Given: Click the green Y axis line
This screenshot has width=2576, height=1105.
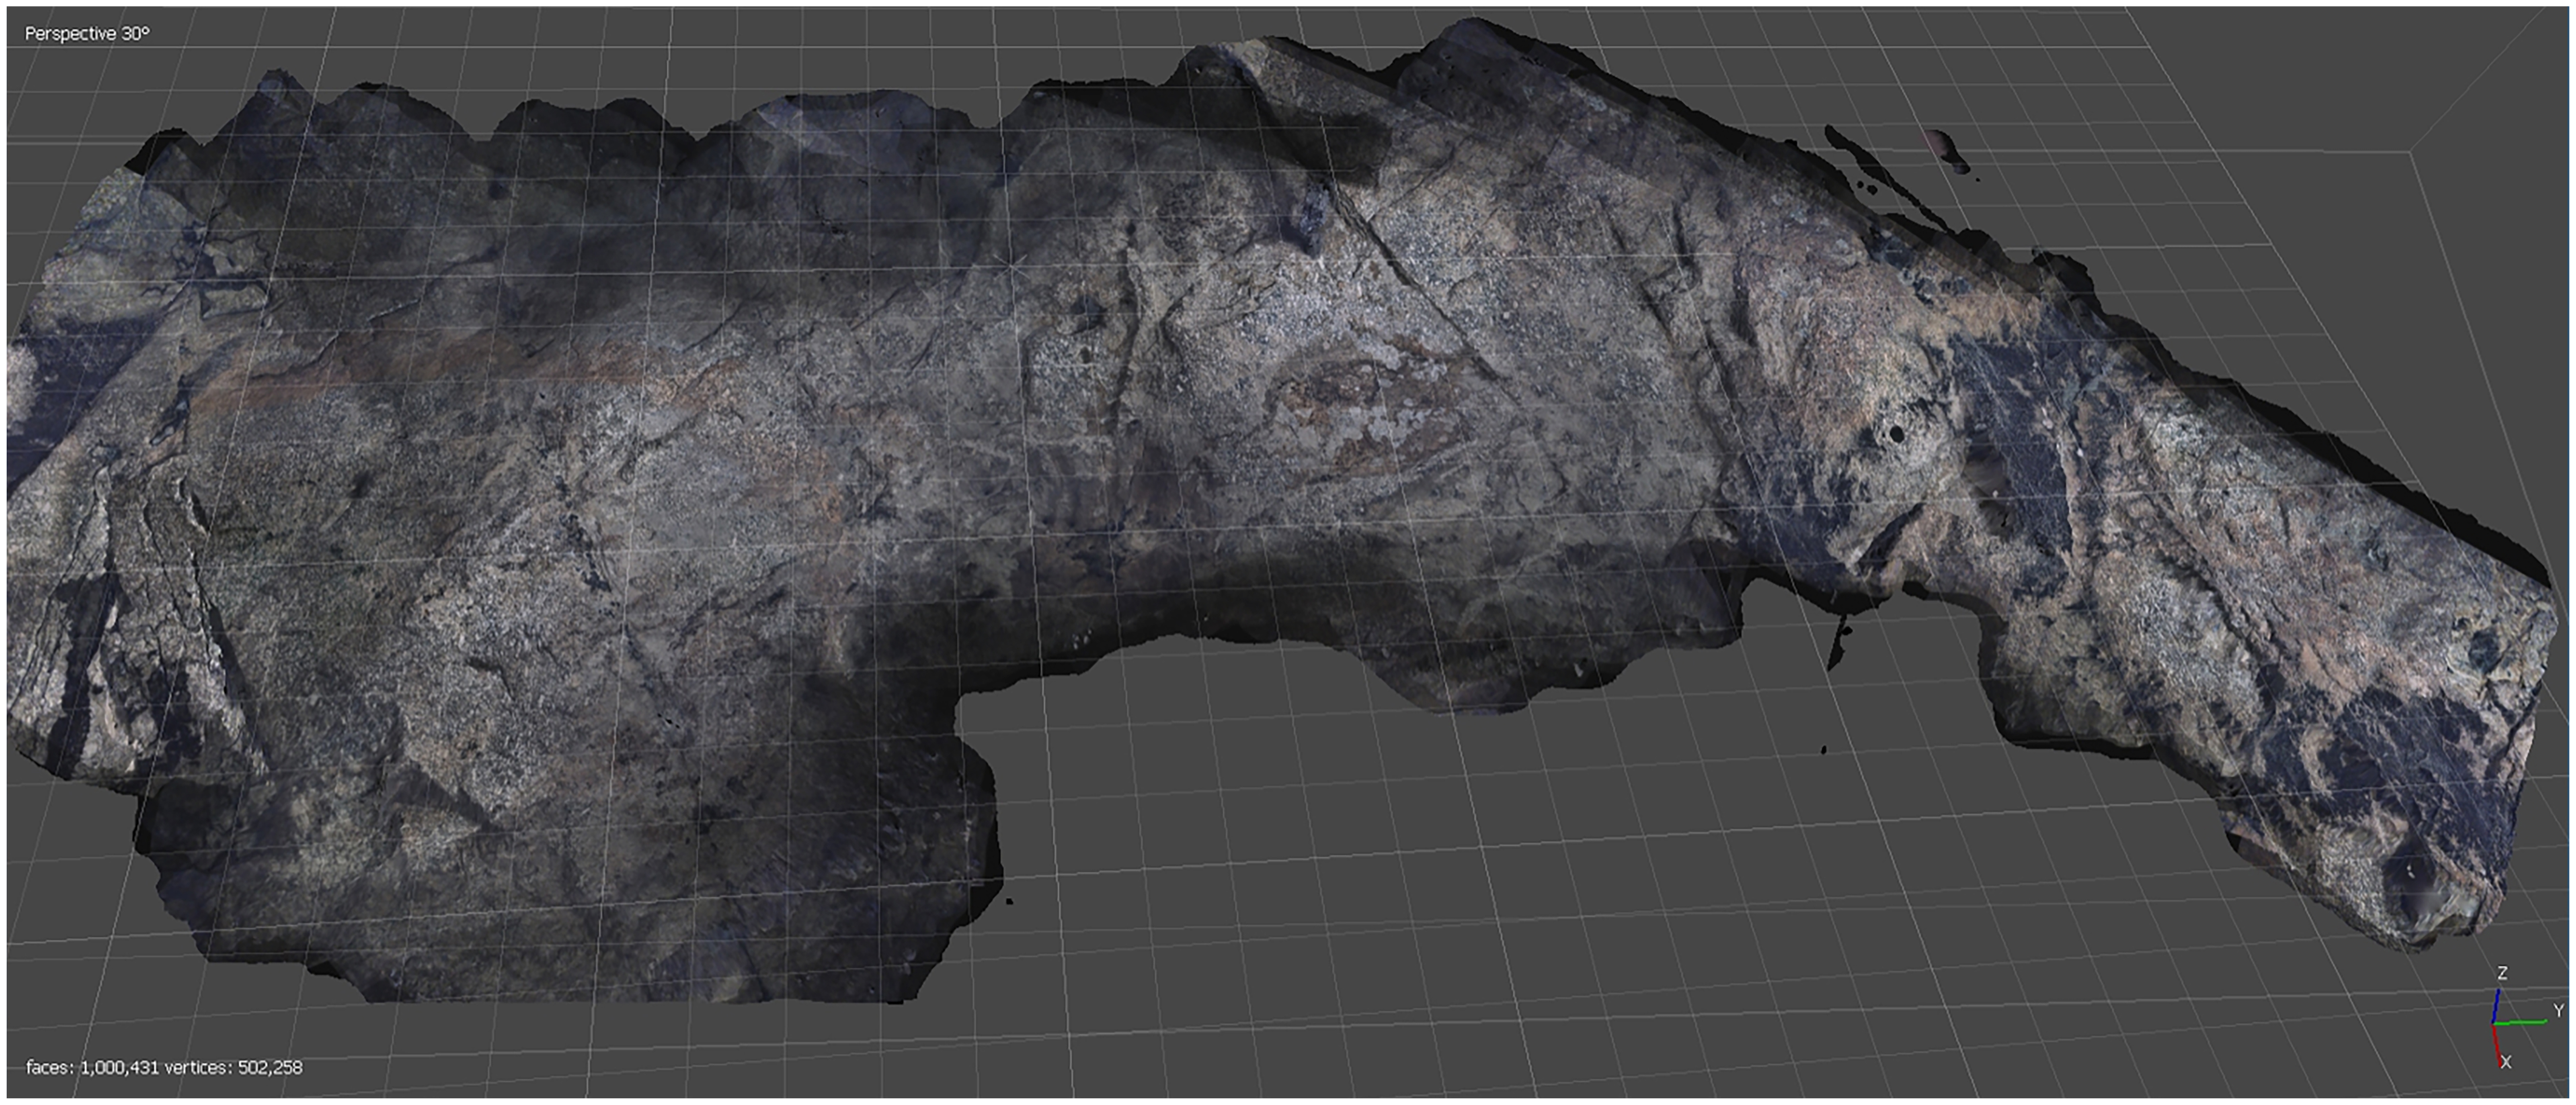Looking at the screenshot, I should pos(2522,1022).
